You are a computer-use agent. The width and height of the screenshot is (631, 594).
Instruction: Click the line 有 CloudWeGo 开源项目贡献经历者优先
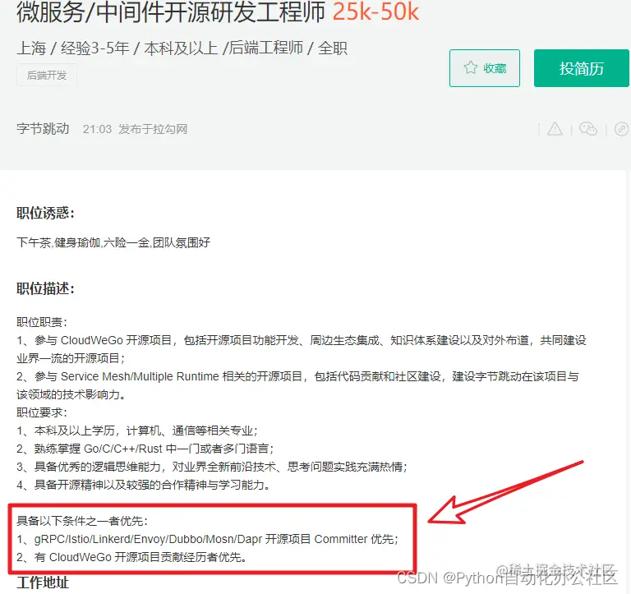[x=131, y=557]
